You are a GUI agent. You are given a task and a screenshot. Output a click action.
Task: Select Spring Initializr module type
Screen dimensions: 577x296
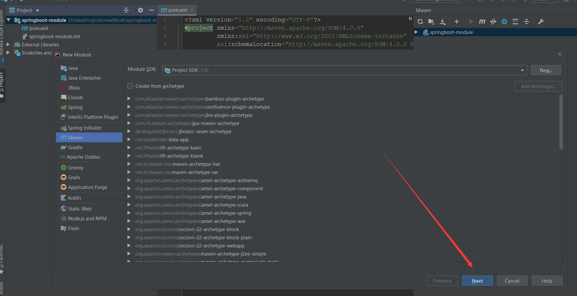pyautogui.click(x=89, y=128)
